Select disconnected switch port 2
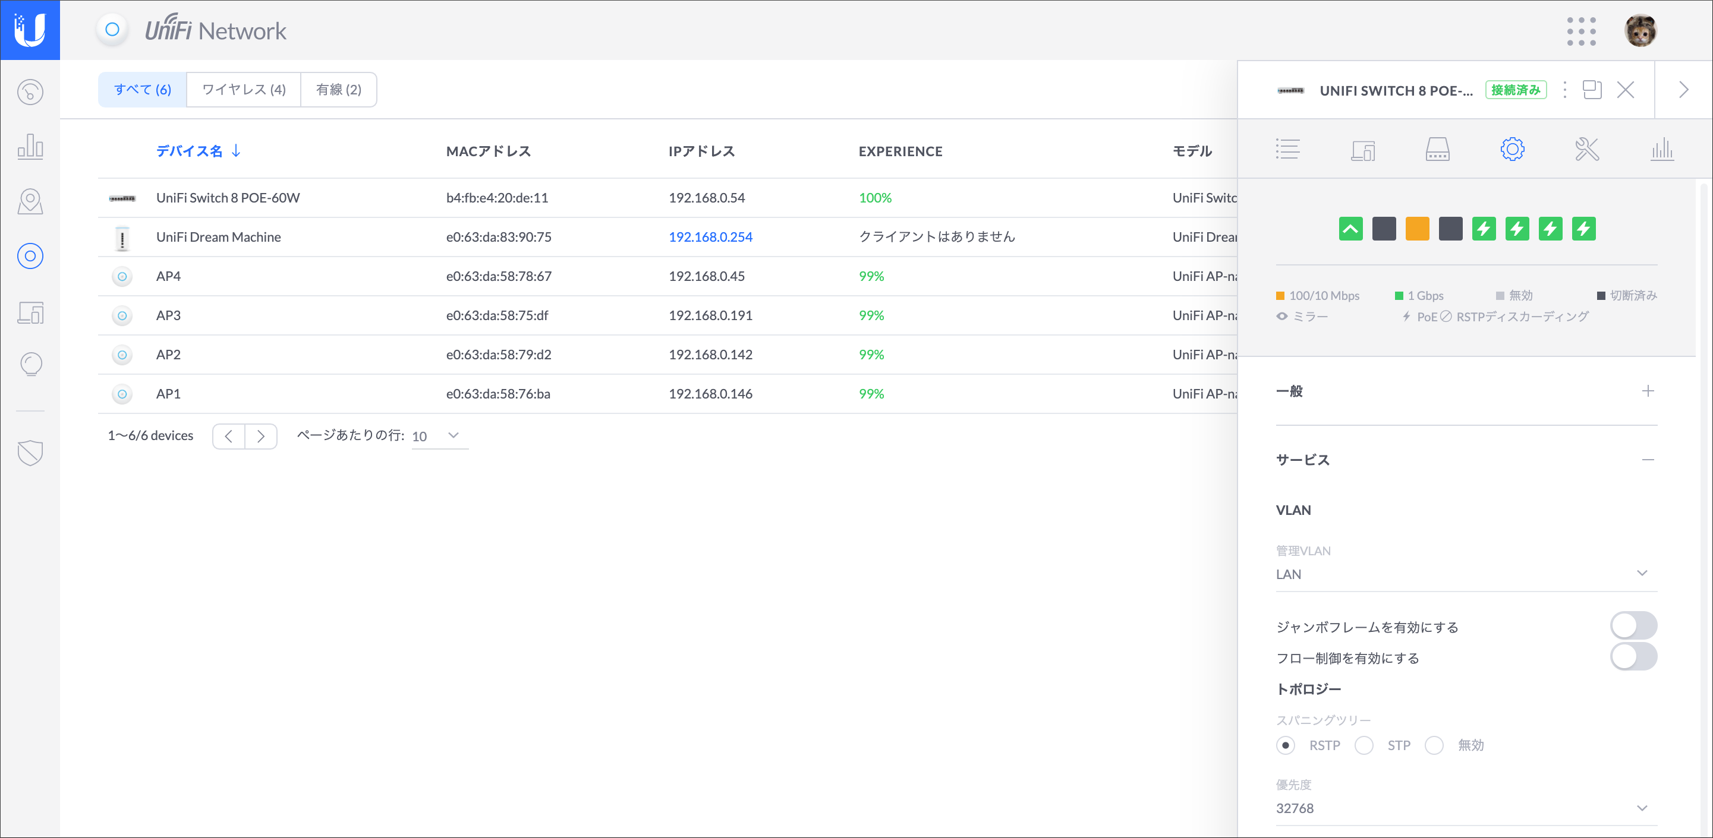 point(1384,229)
